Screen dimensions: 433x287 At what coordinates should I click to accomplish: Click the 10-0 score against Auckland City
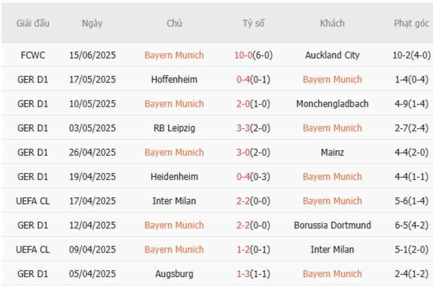pyautogui.click(x=244, y=55)
